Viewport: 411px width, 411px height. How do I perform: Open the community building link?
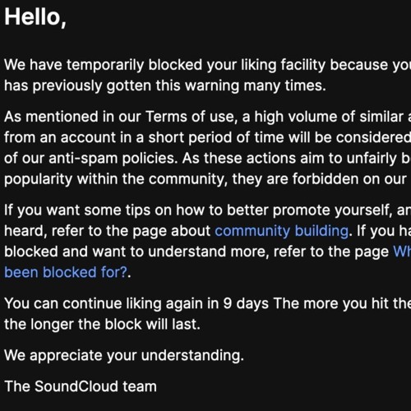[x=282, y=231]
